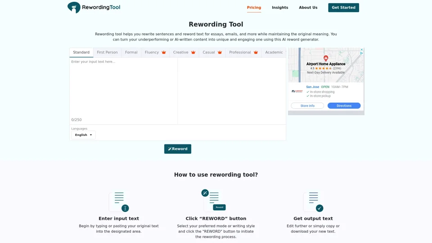Open the English language dropdown

coord(84,135)
